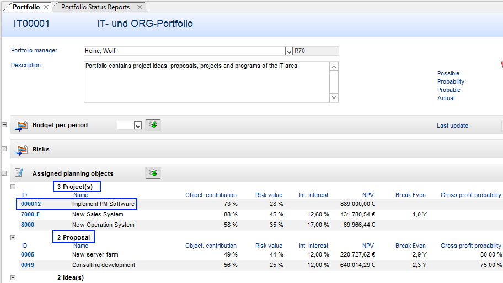Click the IT00001 portfolio ID heading
Viewport: 503px width, 283px height.
pyautogui.click(x=31, y=24)
